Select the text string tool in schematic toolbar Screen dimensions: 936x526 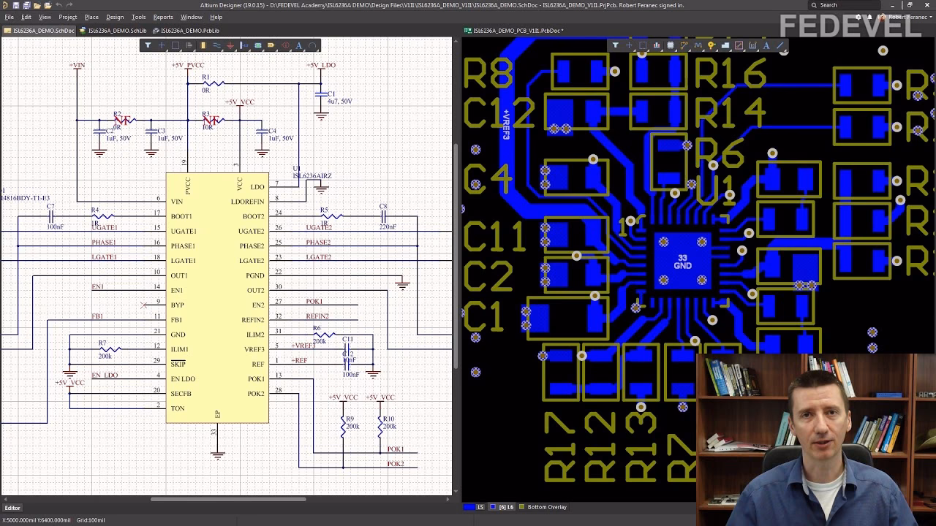pyautogui.click(x=300, y=45)
